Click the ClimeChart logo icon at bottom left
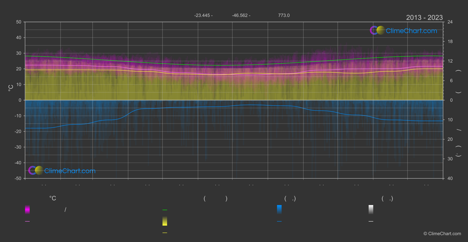468x242 pixels. coord(36,170)
